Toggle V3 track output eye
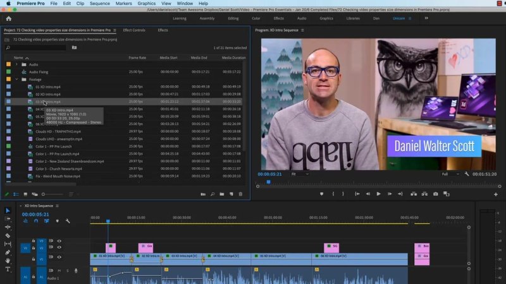Image resolution: width=506 pixels, height=284 pixels. coord(59,241)
